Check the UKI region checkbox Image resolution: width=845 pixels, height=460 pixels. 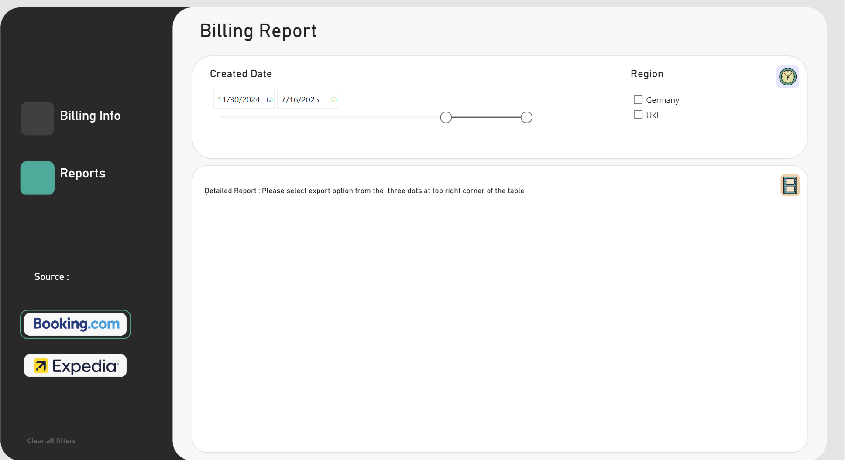[638, 115]
